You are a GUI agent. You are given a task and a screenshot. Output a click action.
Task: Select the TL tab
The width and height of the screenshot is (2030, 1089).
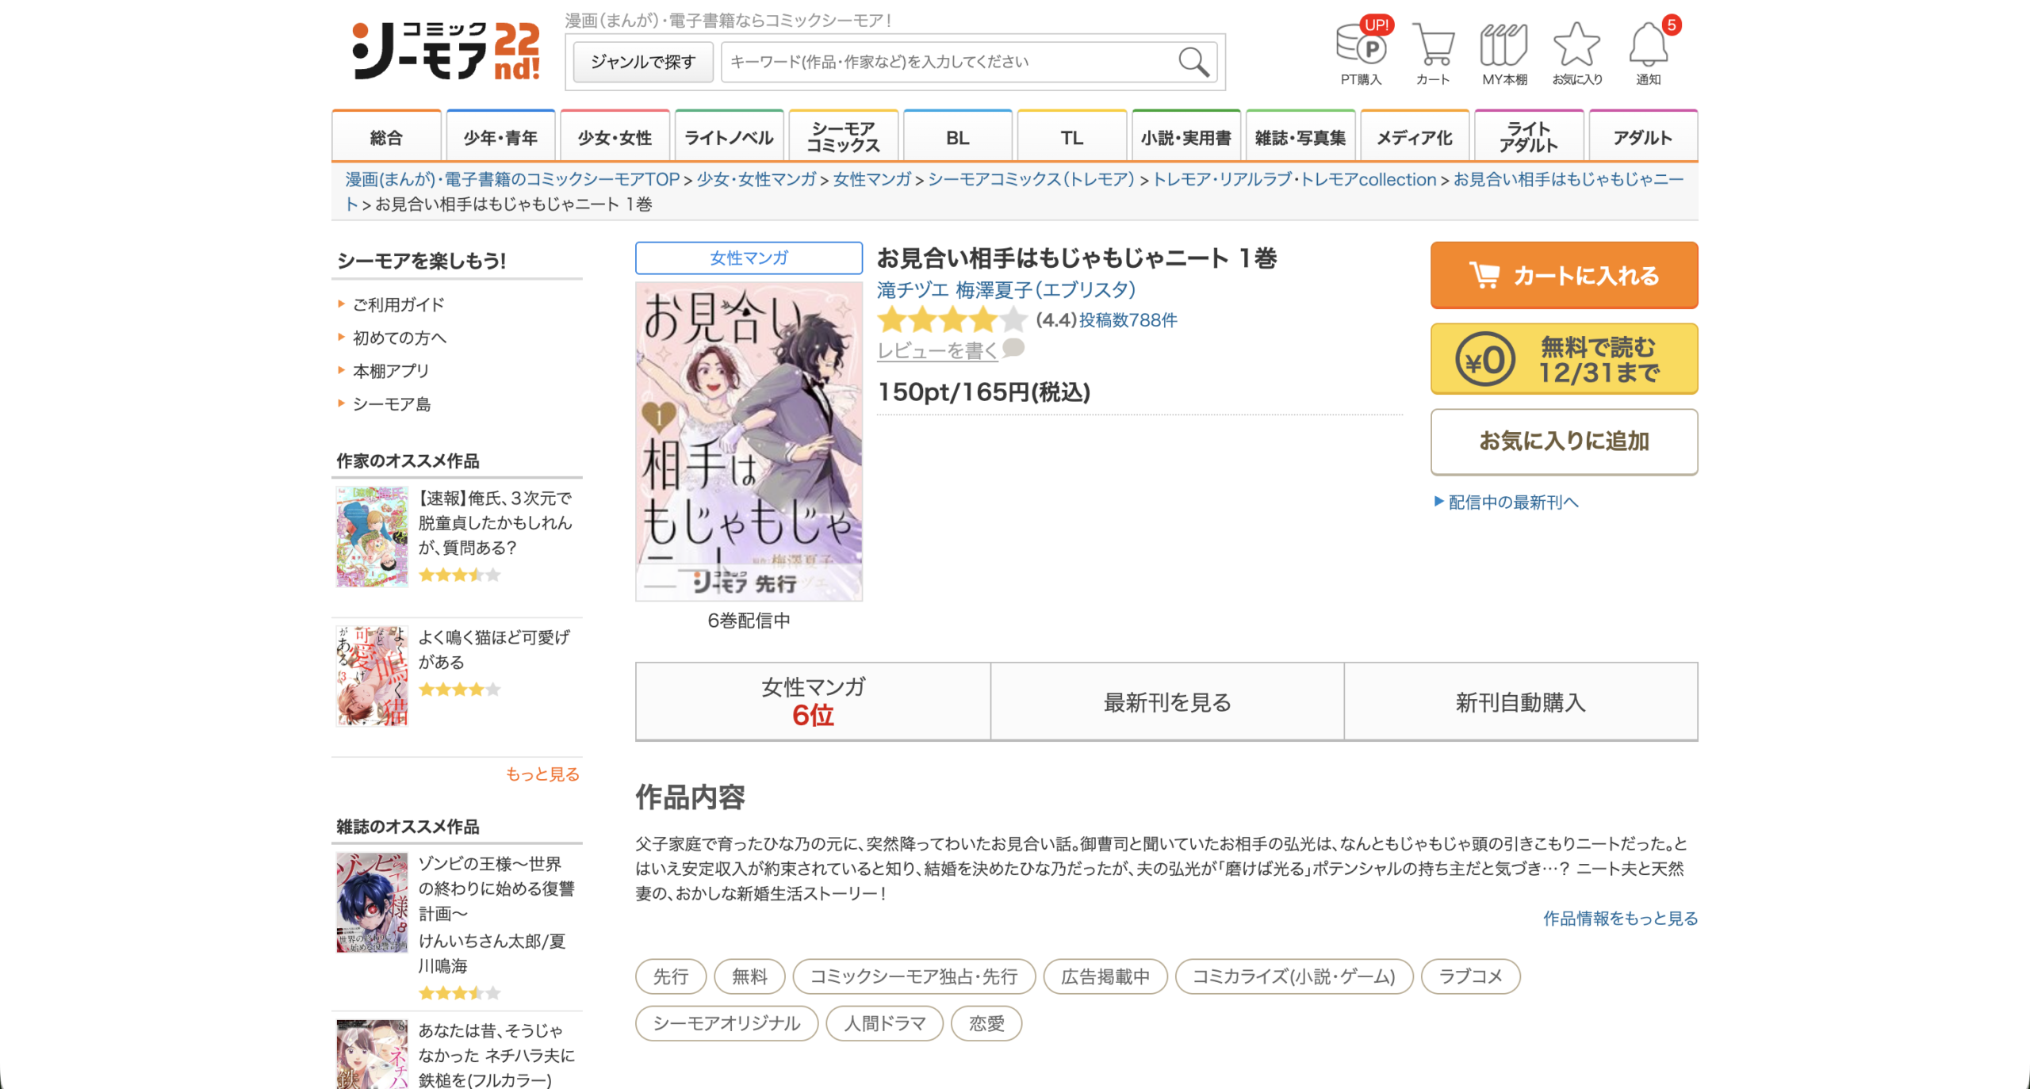click(1071, 137)
